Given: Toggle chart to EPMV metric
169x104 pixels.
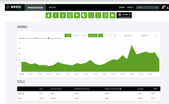Looking at the screenshot, I should (x=85, y=36).
